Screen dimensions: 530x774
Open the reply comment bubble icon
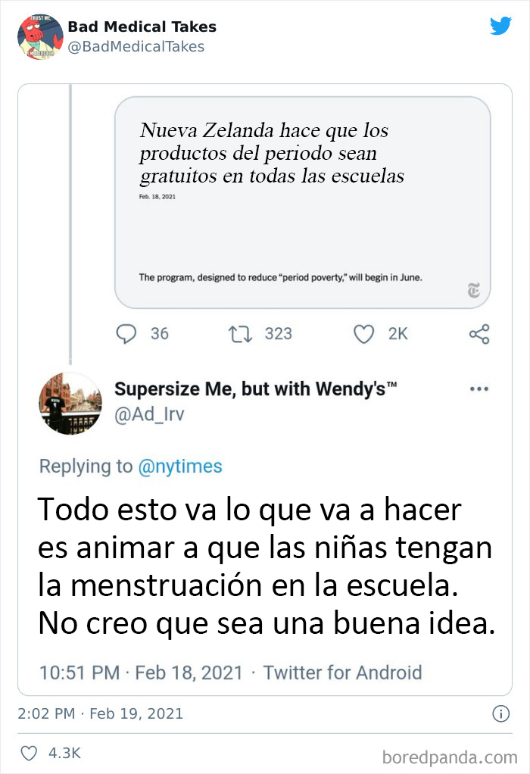coord(126,334)
